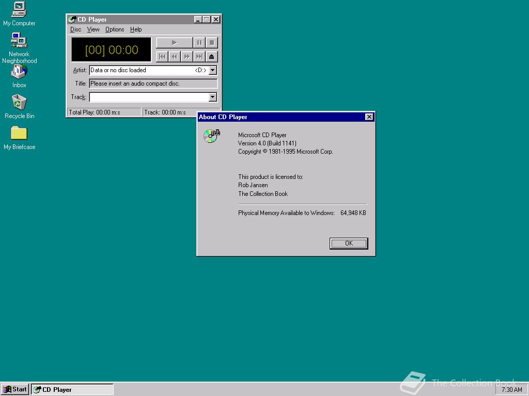Click the OK button in About dialog
529x396 pixels.
[349, 243]
